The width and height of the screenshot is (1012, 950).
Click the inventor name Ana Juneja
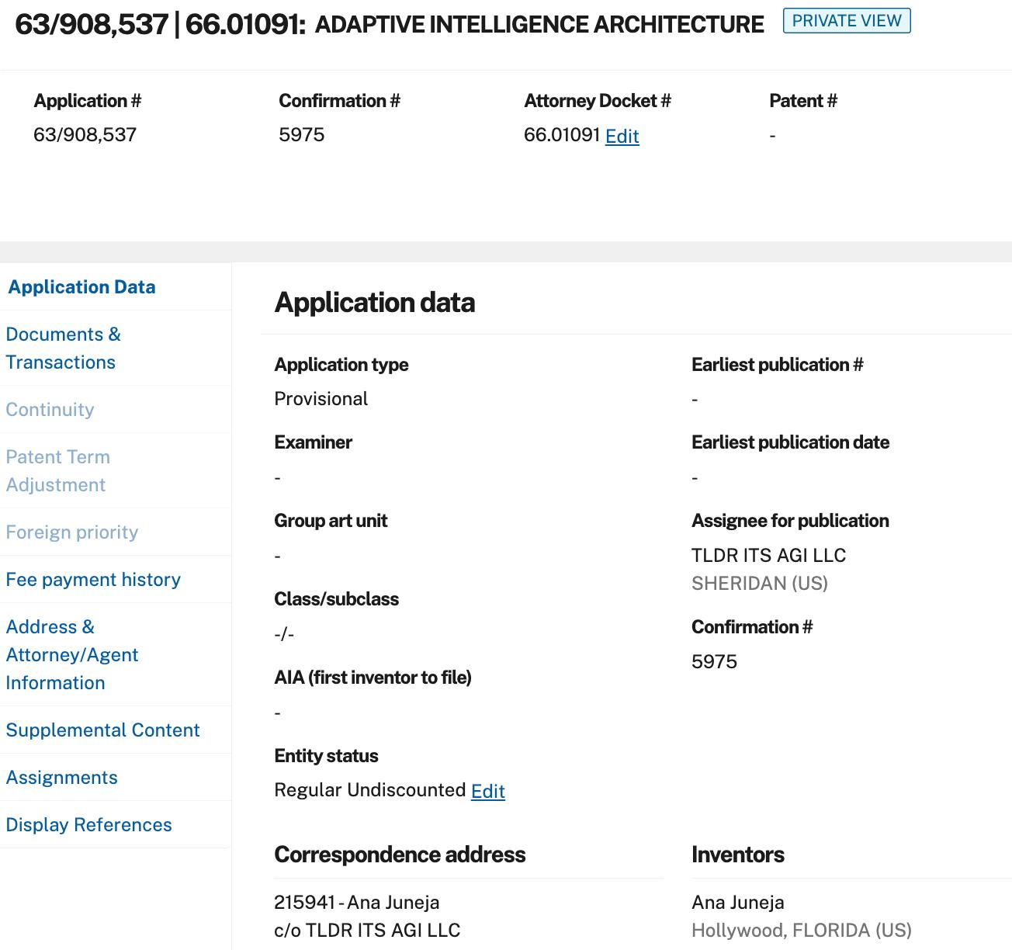pyautogui.click(x=737, y=903)
